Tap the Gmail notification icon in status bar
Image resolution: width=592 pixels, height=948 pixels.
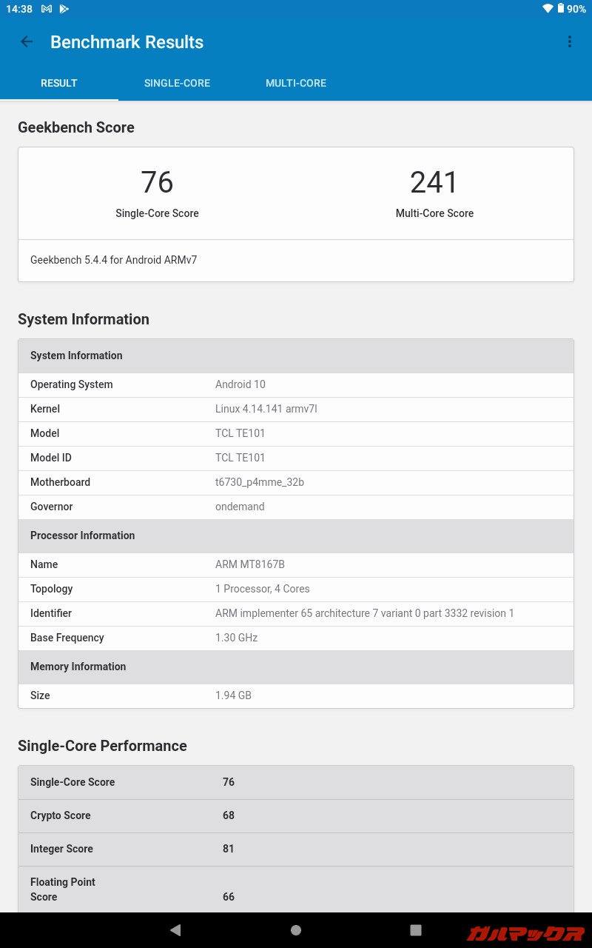point(46,9)
